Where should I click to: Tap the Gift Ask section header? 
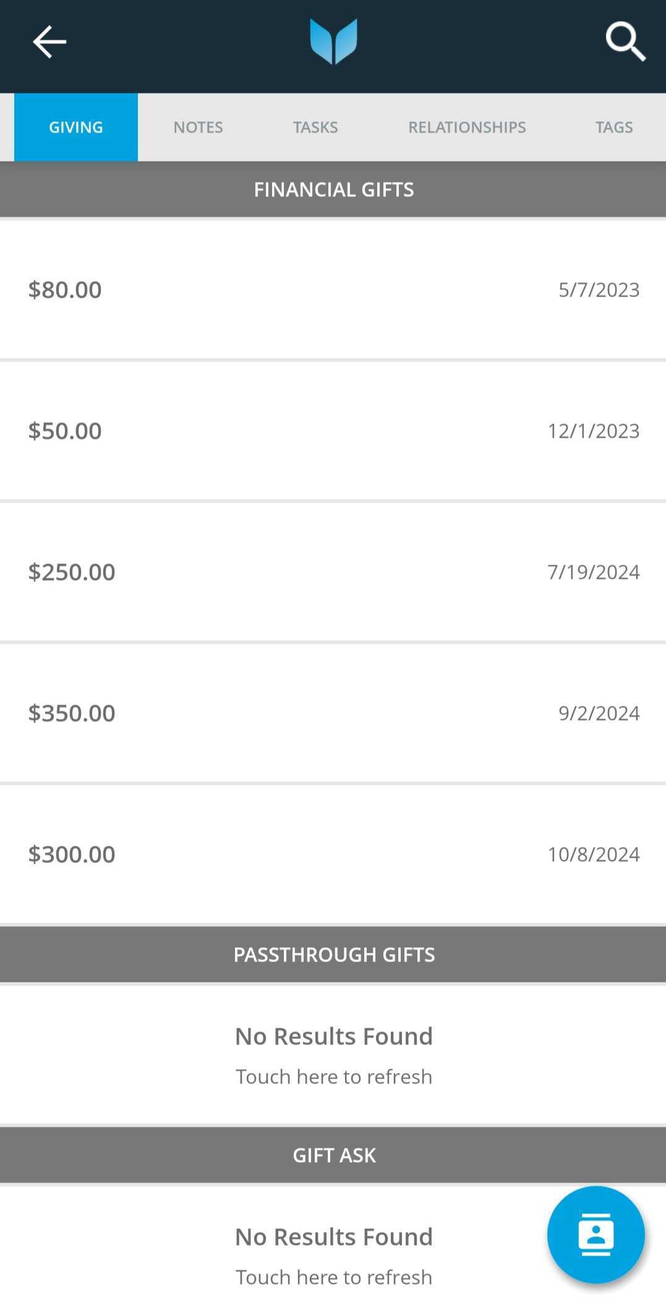pos(333,1155)
